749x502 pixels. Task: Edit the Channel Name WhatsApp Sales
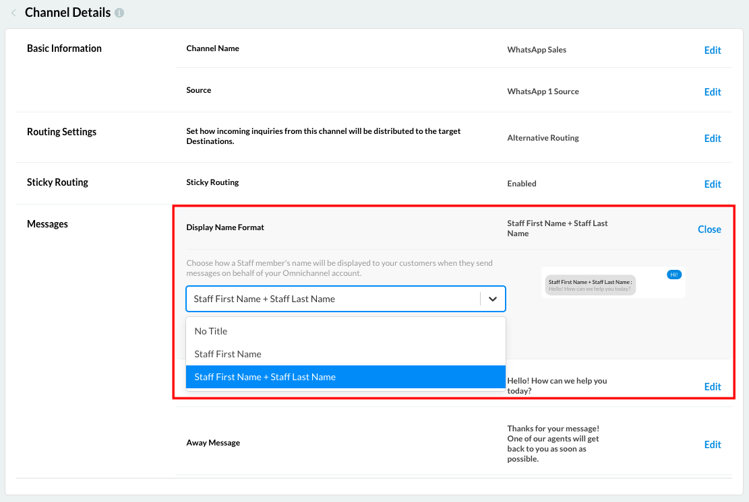(x=712, y=50)
